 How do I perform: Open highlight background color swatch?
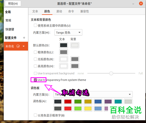coord(75,66)
